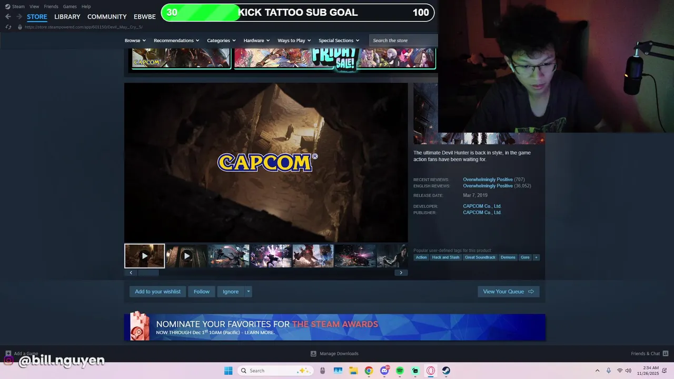Reload the store page with refresh icon
Image resolution: width=674 pixels, height=379 pixels.
point(8,27)
